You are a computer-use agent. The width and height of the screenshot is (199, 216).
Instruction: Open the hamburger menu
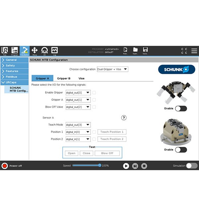pyautogui.click(x=194, y=51)
